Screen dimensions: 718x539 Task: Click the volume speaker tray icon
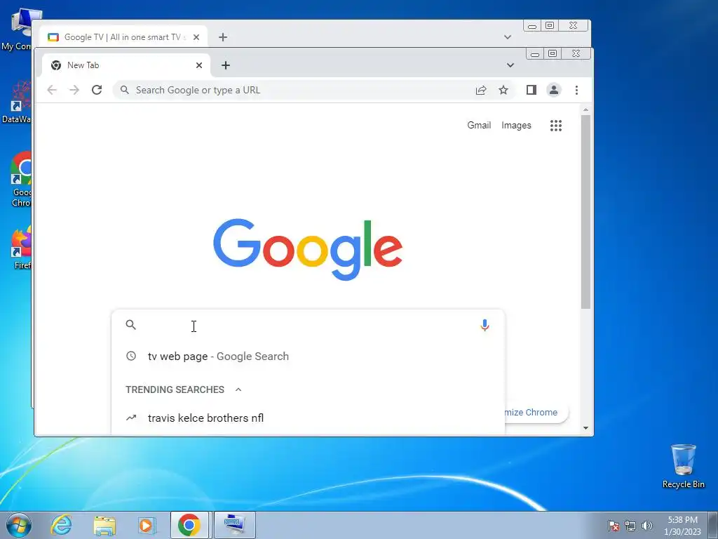tap(647, 526)
